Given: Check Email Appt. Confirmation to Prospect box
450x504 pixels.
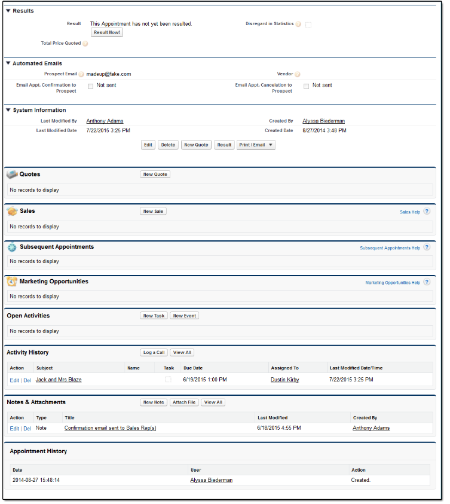Looking at the screenshot, I should click(x=91, y=86).
